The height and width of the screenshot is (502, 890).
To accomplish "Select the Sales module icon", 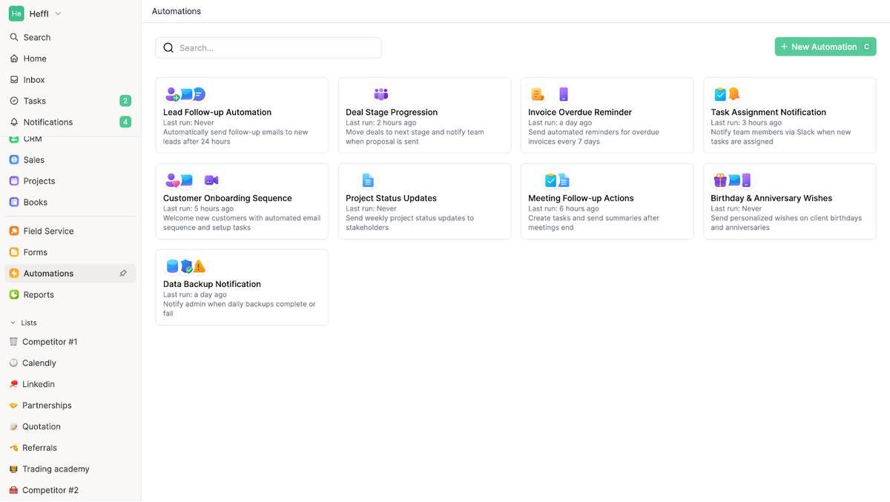I will coord(14,159).
